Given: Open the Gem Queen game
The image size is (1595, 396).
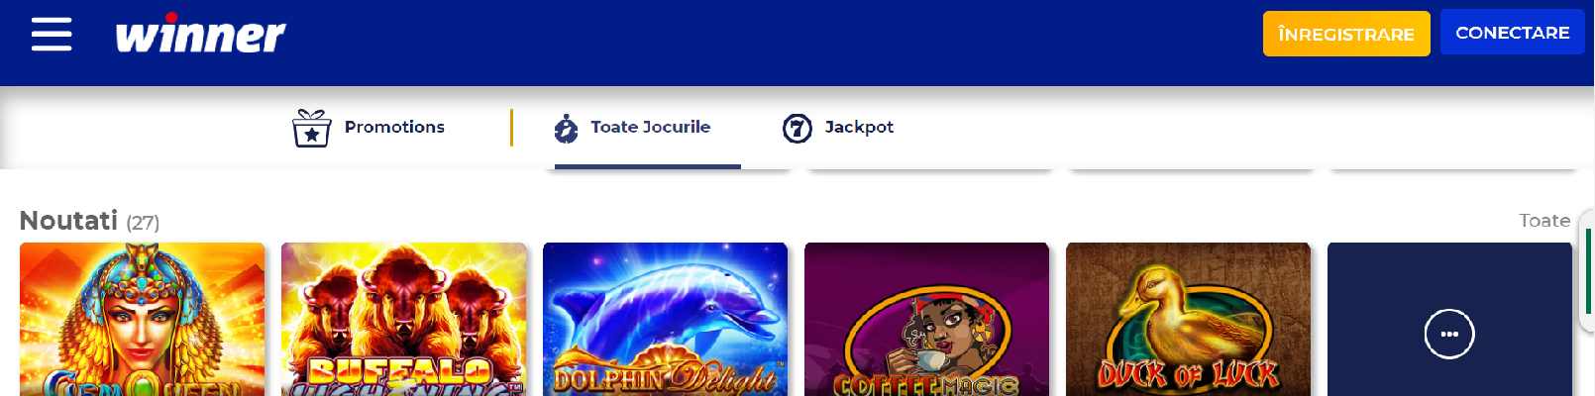Looking at the screenshot, I should [143, 319].
